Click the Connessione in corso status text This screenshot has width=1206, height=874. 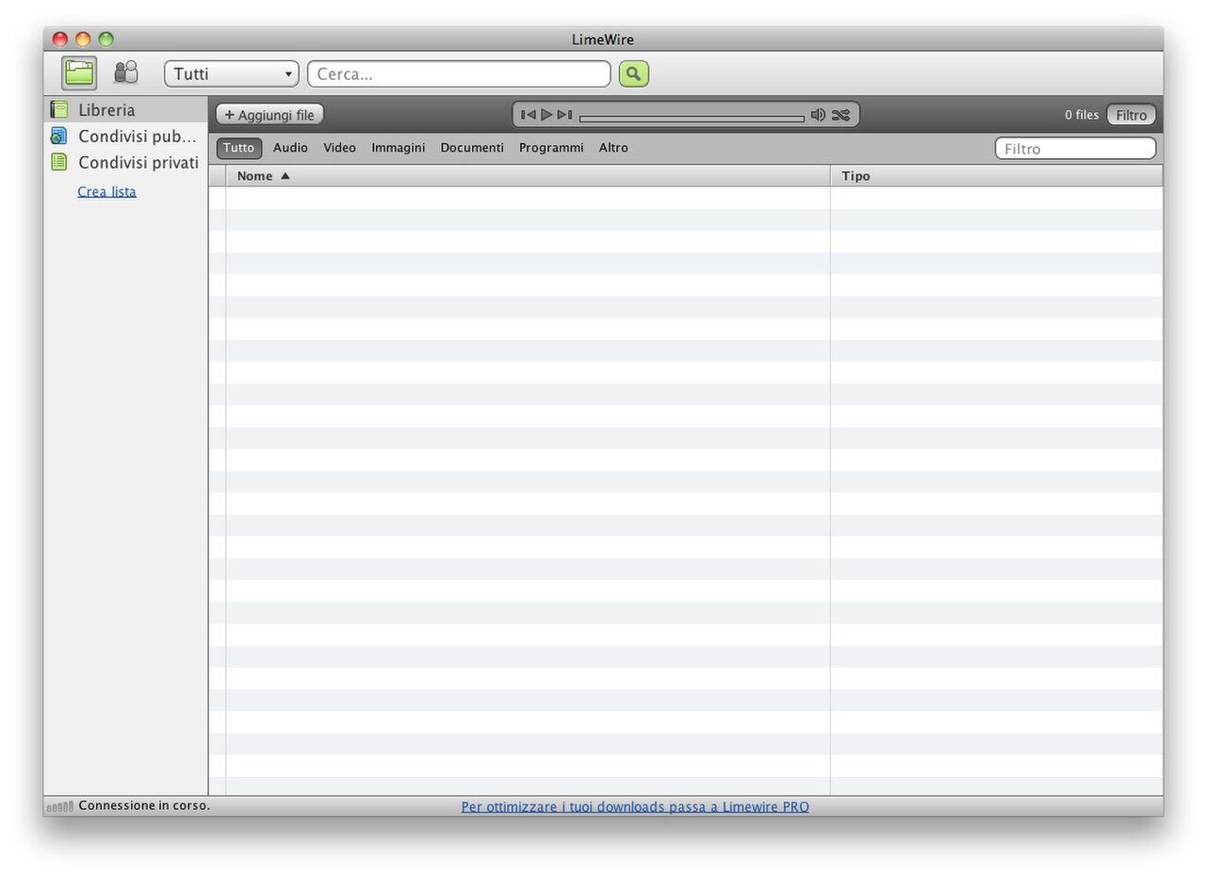tap(144, 806)
